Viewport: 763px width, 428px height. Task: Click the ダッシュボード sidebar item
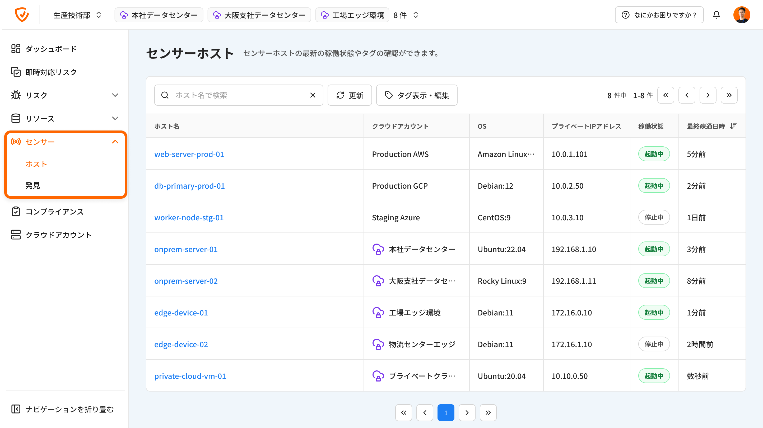51,49
